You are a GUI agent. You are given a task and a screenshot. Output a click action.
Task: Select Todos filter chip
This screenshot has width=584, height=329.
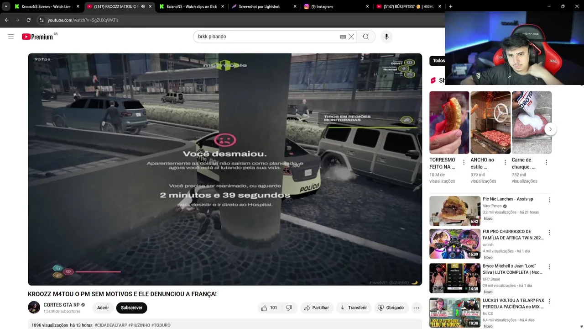click(x=438, y=60)
